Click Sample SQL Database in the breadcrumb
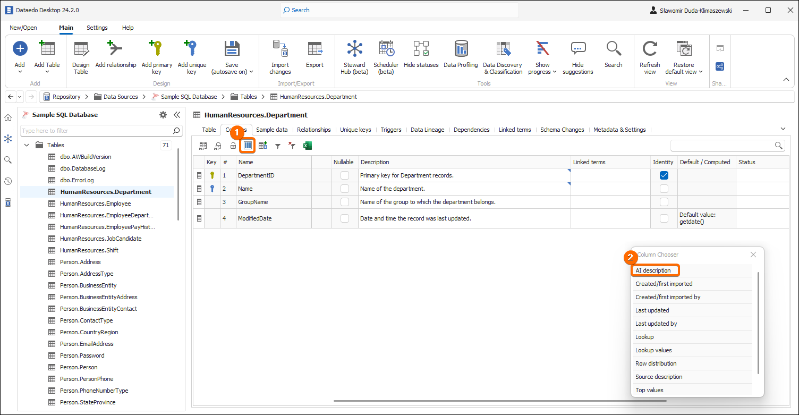The image size is (799, 415). (x=189, y=97)
